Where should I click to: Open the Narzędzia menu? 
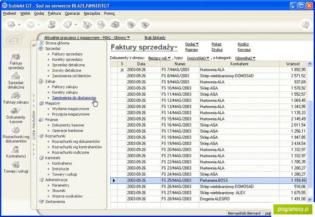coord(92,14)
